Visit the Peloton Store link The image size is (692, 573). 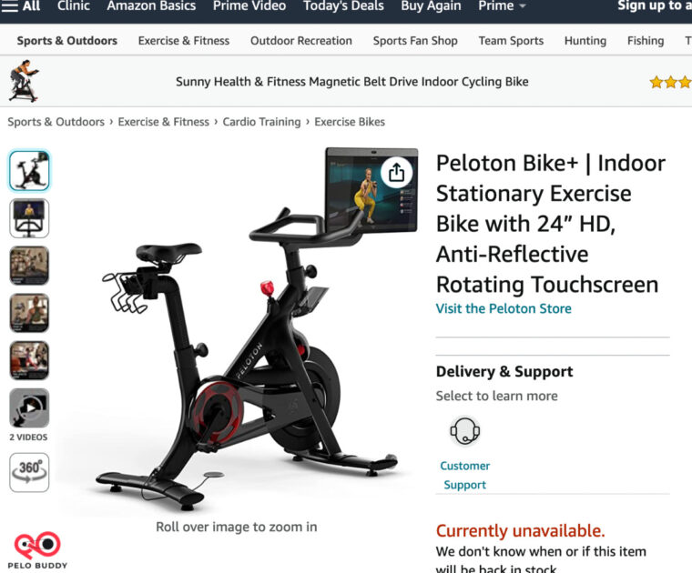(504, 308)
